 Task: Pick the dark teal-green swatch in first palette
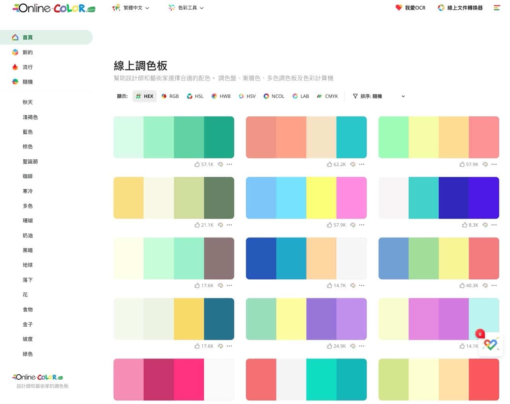pyautogui.click(x=219, y=137)
